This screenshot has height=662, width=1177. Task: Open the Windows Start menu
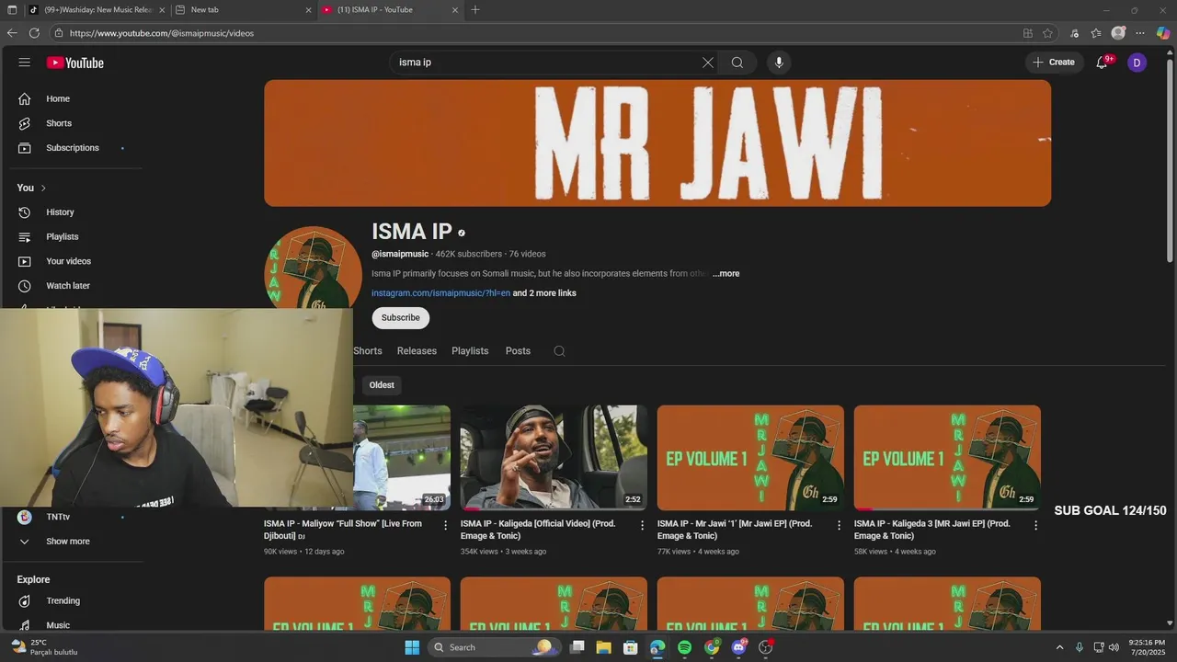[412, 647]
